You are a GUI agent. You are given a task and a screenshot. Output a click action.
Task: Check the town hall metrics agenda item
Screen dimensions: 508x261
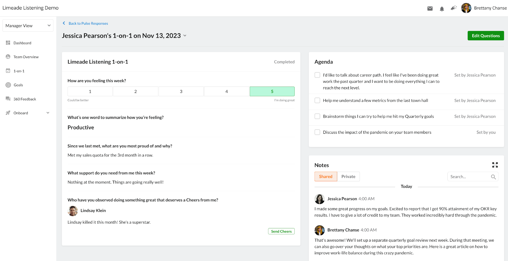[317, 100]
